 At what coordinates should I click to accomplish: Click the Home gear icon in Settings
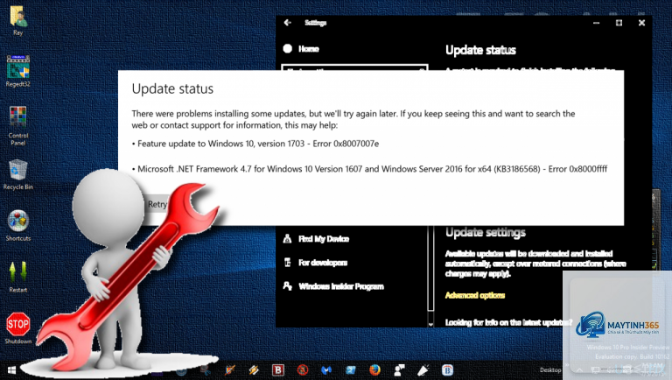click(x=288, y=48)
